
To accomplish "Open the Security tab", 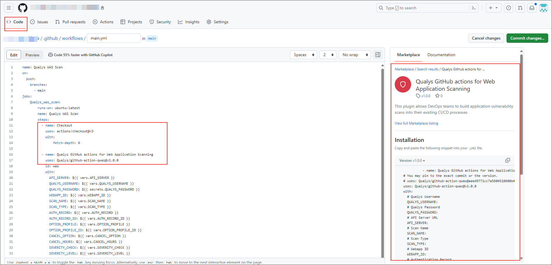I will (x=160, y=22).
